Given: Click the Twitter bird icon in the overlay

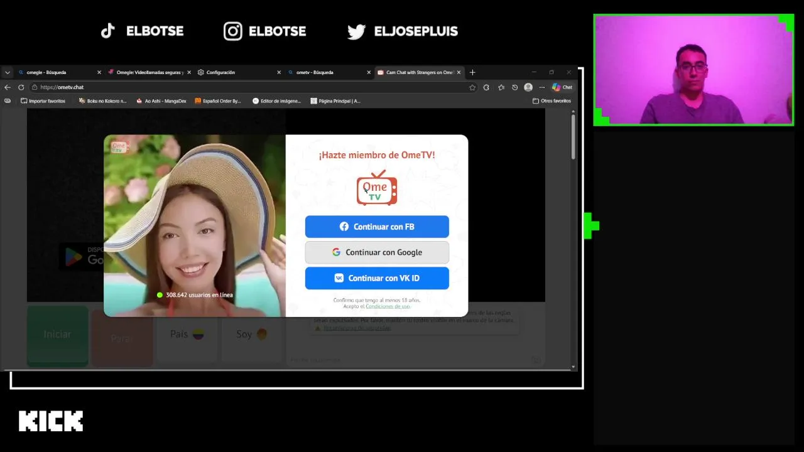Looking at the screenshot, I should (357, 31).
